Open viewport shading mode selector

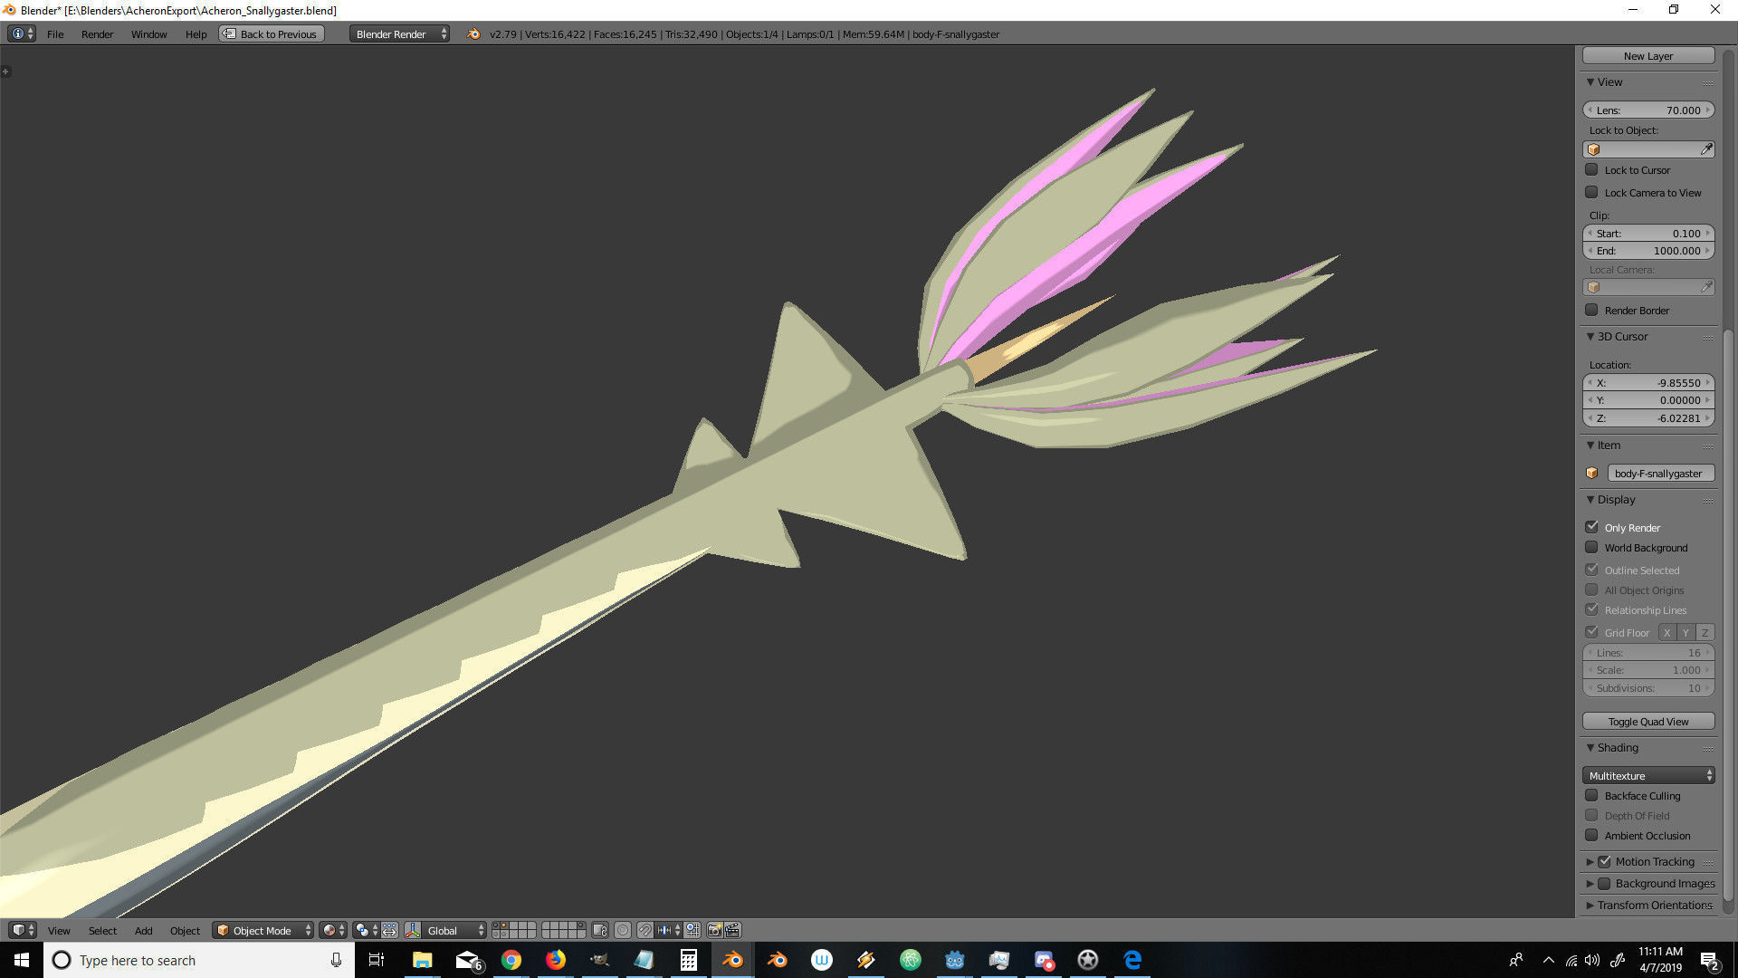333,930
